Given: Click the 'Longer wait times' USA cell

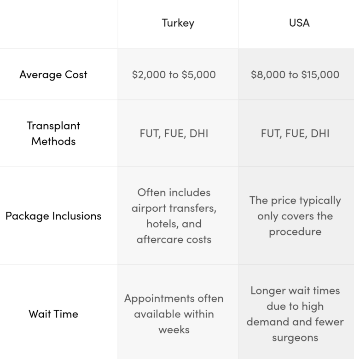Looking at the screenshot, I should point(295,314).
